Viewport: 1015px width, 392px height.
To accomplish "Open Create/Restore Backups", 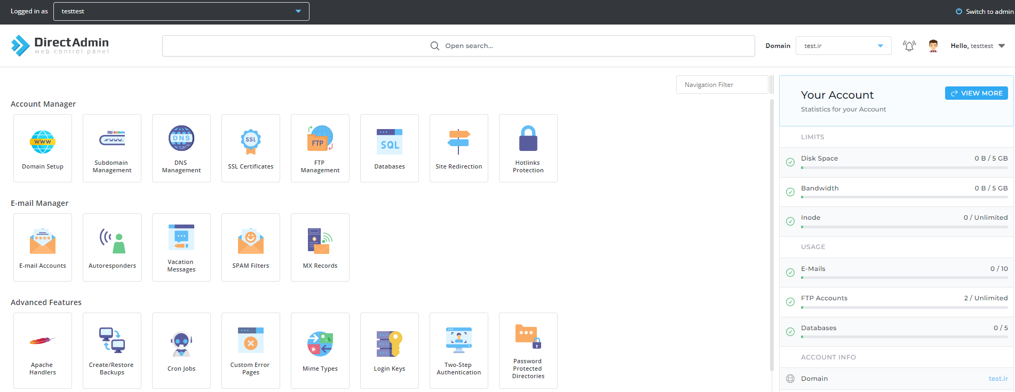I will click(x=112, y=350).
